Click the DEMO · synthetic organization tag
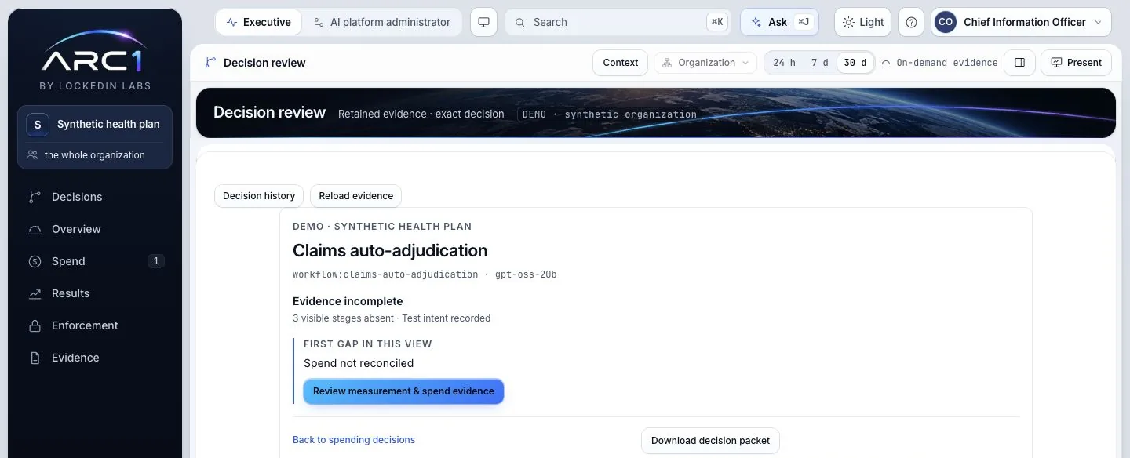The image size is (1130, 458). tap(610, 114)
